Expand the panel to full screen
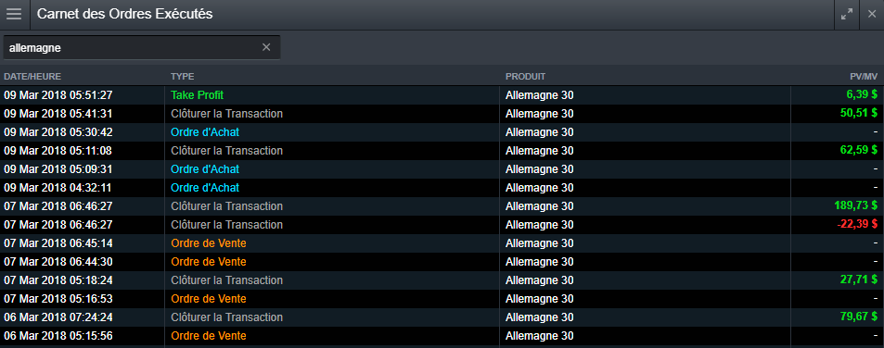The image size is (884, 348). pos(847,15)
